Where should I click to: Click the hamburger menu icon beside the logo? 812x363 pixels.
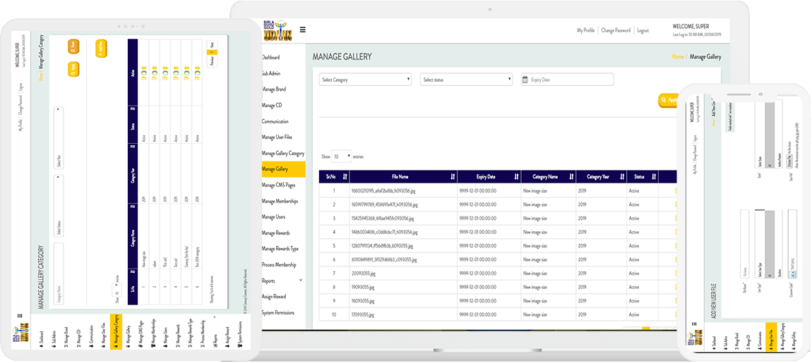pos(303,30)
